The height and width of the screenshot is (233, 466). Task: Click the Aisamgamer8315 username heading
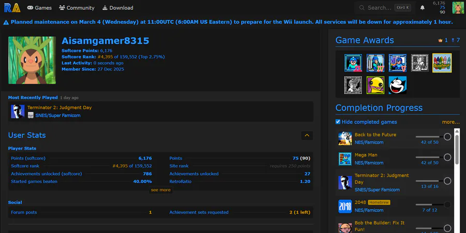tap(105, 41)
